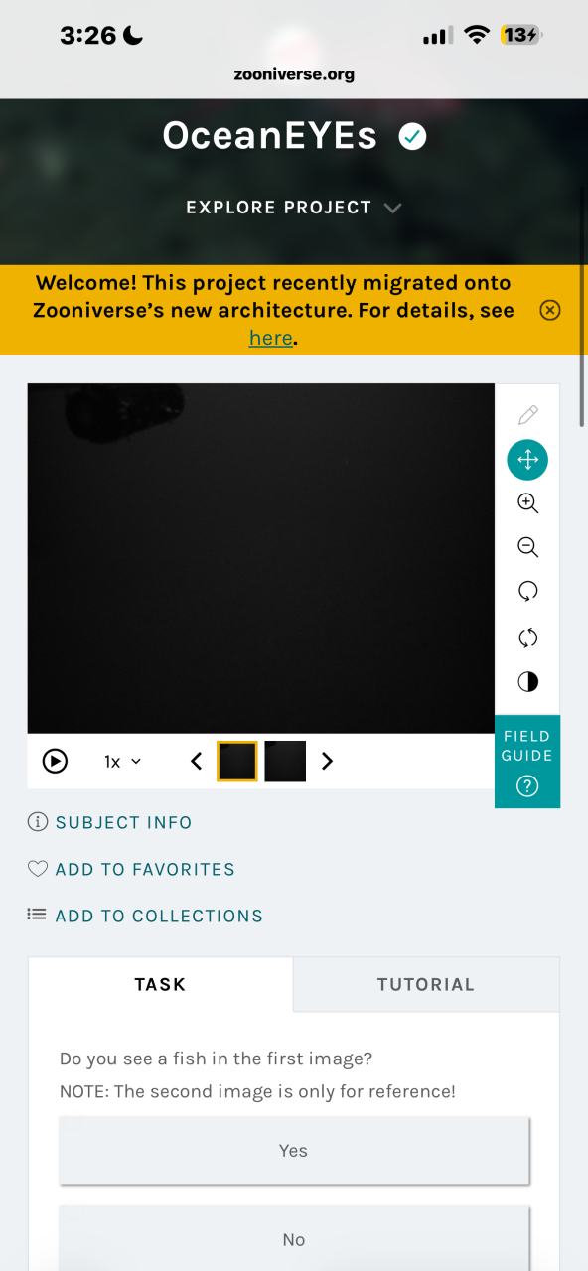Follow the 'here' link in banner
The width and height of the screenshot is (588, 1271).
tap(271, 338)
